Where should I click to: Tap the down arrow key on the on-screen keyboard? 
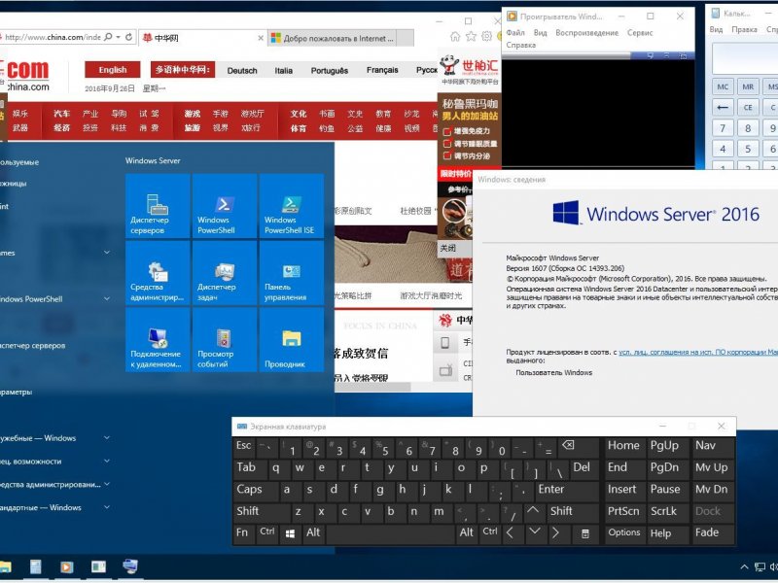click(x=534, y=532)
